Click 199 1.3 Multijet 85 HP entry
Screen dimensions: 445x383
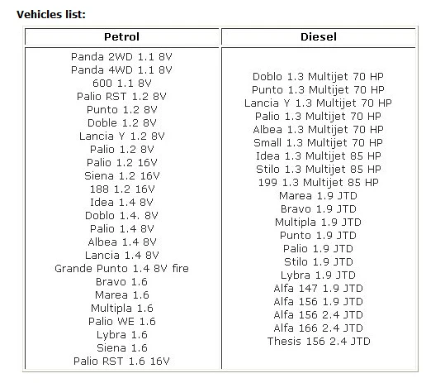(x=318, y=182)
